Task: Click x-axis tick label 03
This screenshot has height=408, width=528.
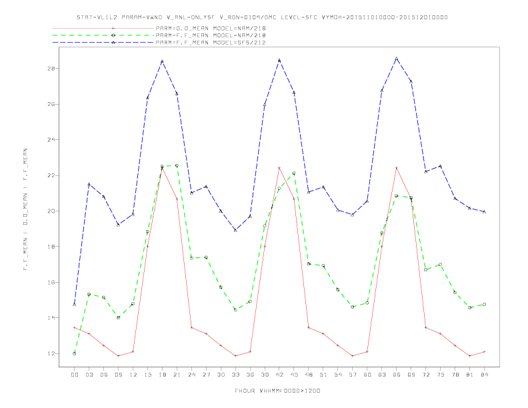Action: (89, 375)
